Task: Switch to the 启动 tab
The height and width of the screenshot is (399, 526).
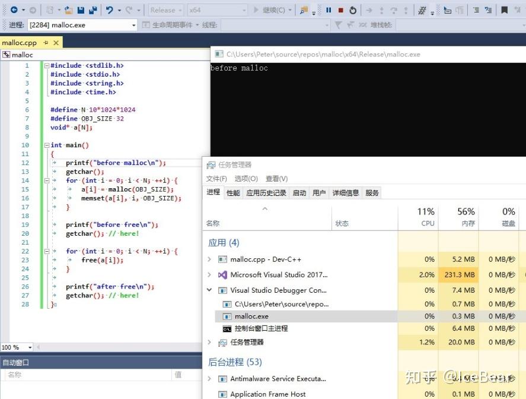Action: pos(299,193)
